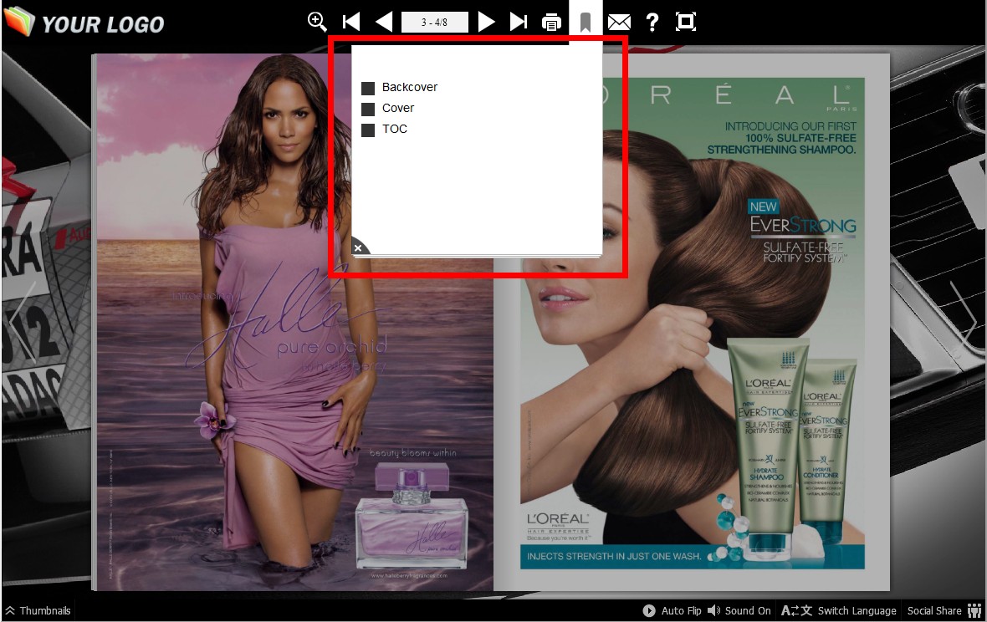This screenshot has width=987, height=622.
Task: Select the Cover bookmark
Action: point(398,108)
